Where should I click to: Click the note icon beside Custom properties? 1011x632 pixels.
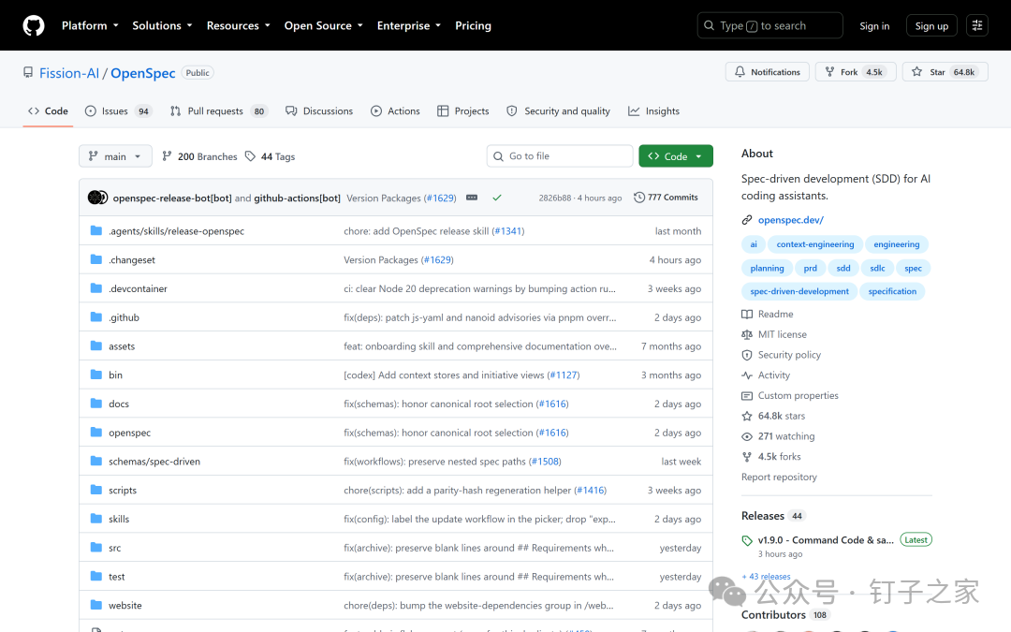[747, 396]
